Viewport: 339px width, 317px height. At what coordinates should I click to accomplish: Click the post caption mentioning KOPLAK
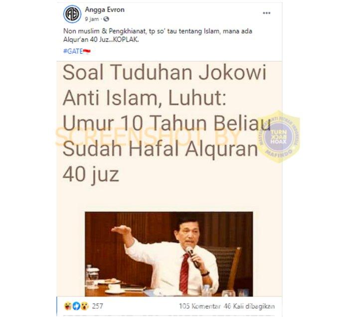pyautogui.click(x=158, y=35)
